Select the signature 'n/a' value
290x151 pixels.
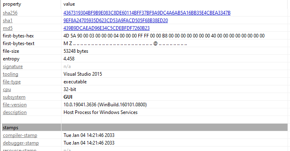tap(67, 66)
